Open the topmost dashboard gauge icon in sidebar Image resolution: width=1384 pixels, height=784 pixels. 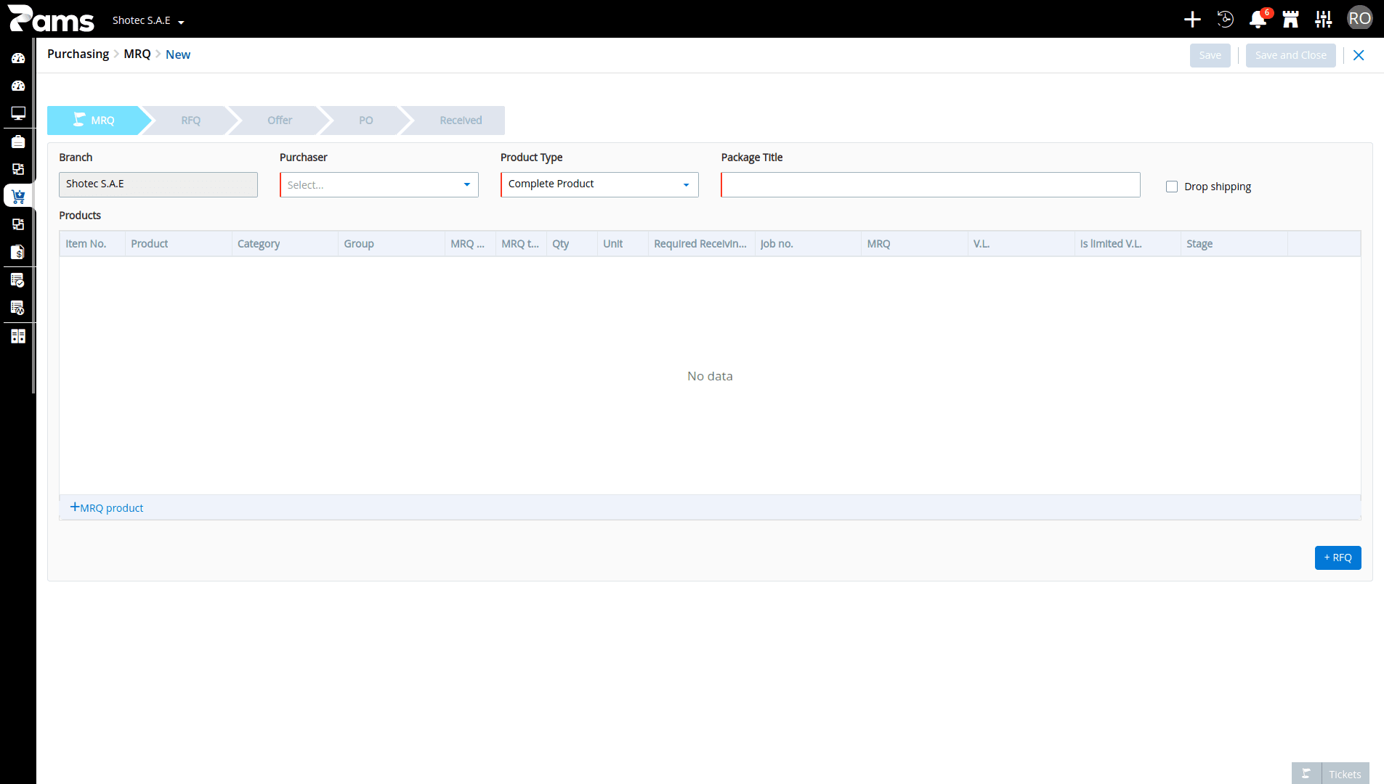pos(18,58)
